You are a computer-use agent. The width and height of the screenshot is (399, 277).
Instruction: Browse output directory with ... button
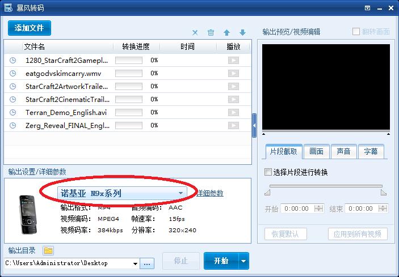147,263
